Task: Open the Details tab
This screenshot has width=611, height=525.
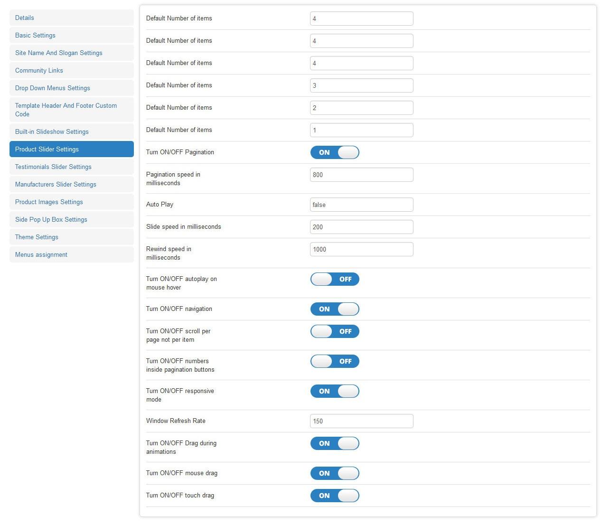Action: pos(71,18)
